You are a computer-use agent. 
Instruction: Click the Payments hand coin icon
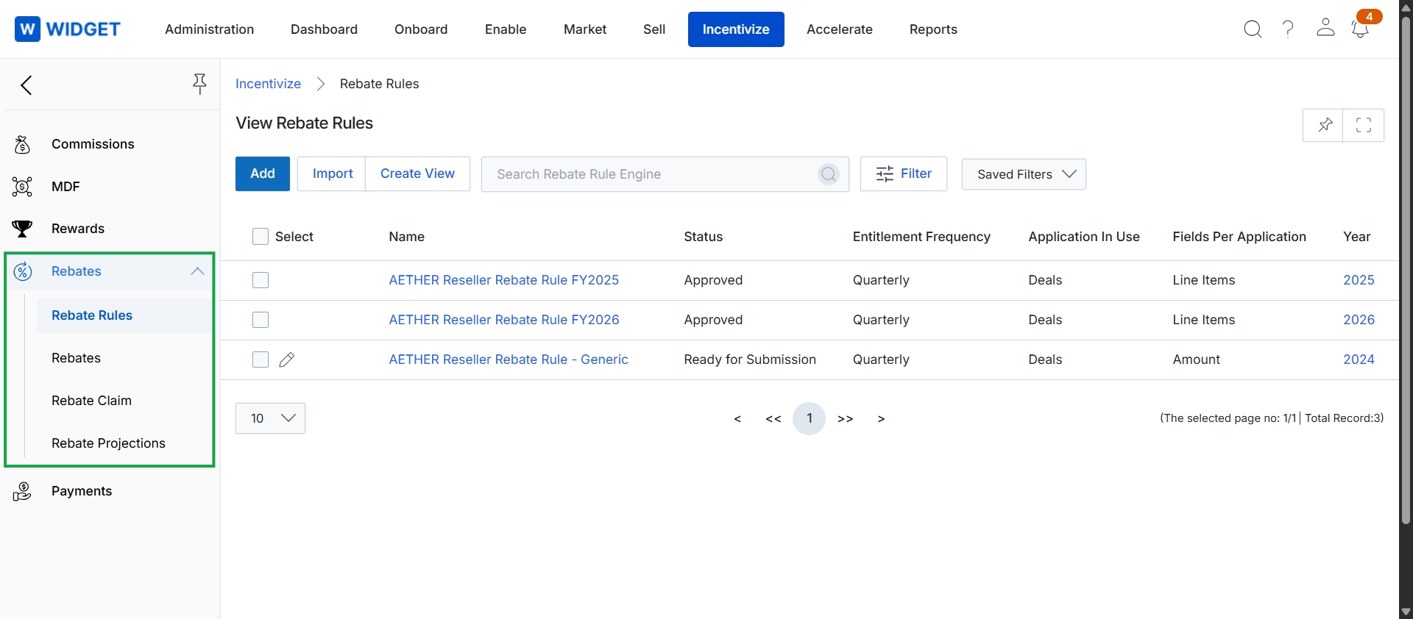(23, 491)
